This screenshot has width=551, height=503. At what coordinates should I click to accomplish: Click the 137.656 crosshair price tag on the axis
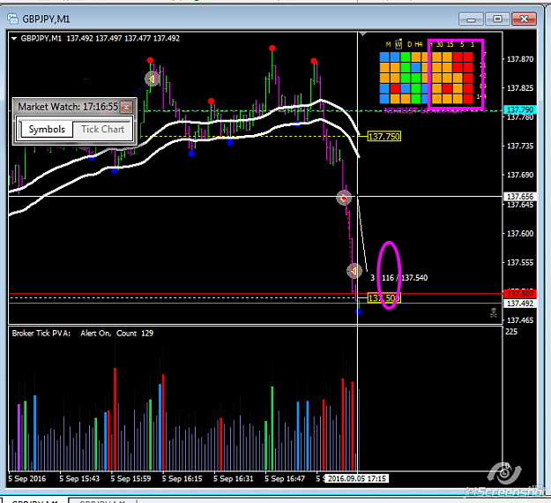[520, 196]
